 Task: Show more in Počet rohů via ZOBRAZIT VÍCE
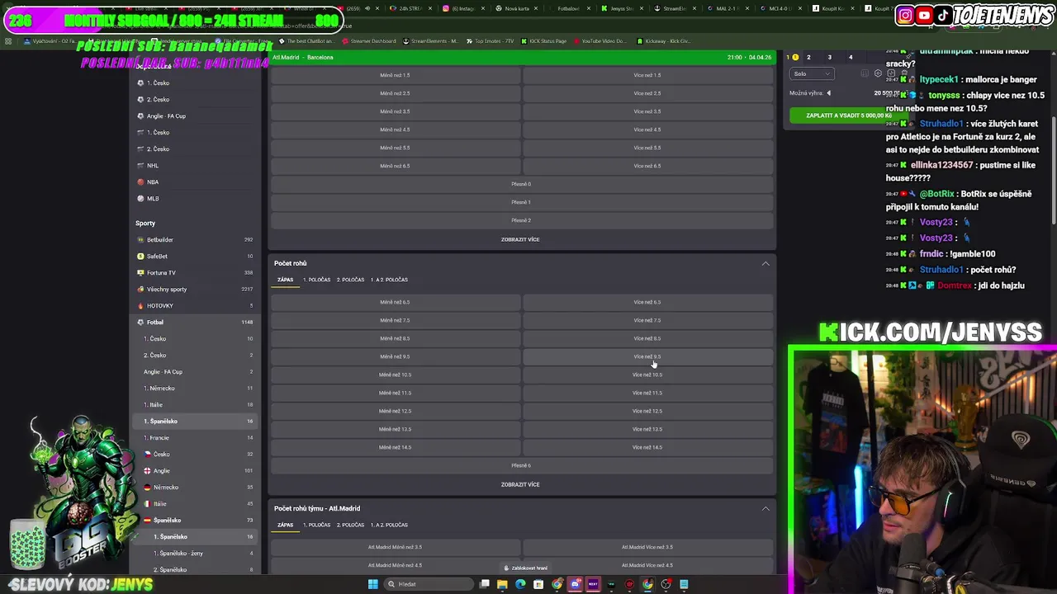[520, 484]
